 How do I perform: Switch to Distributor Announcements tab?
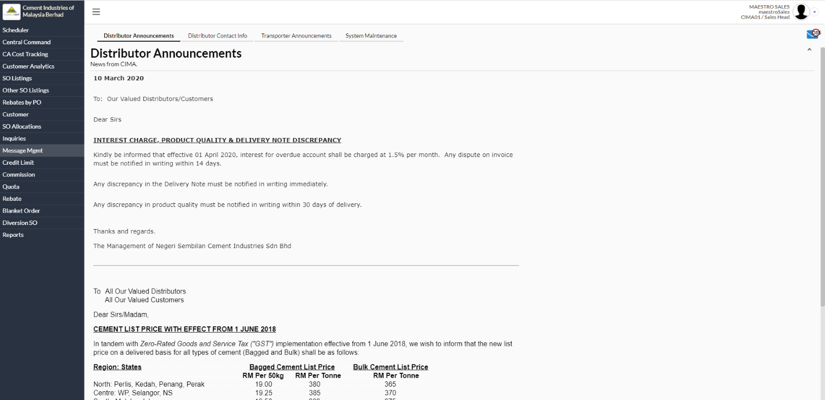[139, 36]
